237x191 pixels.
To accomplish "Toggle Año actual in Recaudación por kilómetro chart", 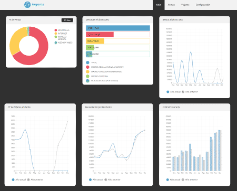I will [96, 179].
